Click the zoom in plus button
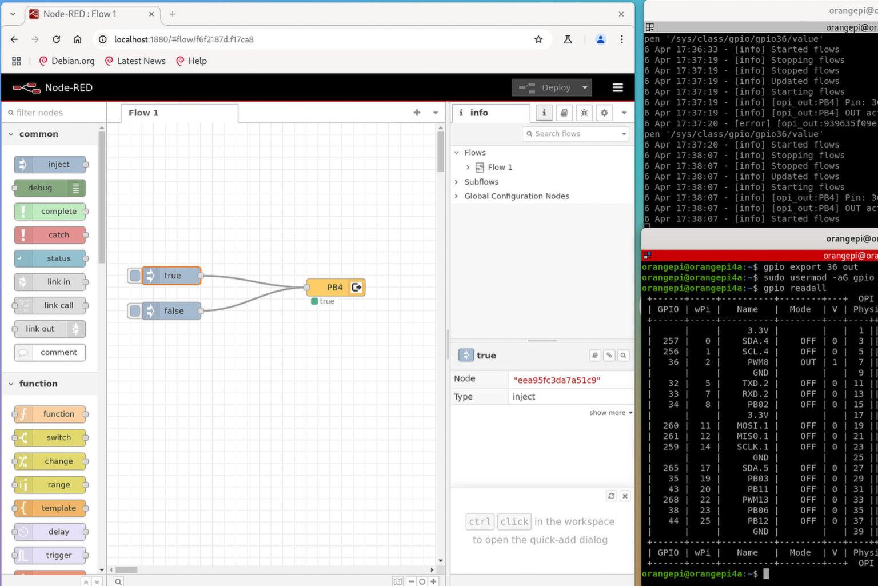This screenshot has width=878, height=586. pyautogui.click(x=433, y=581)
